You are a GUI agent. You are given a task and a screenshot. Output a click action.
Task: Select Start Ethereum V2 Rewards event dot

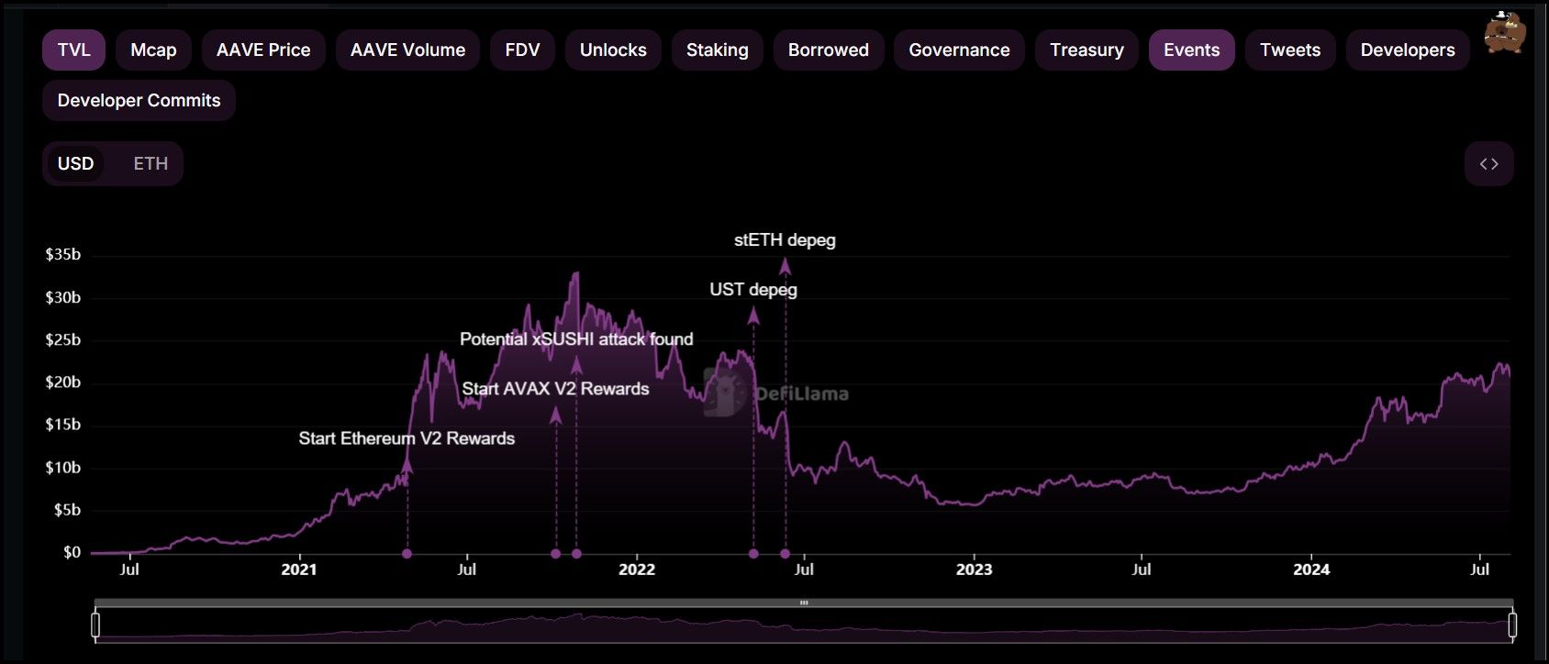(407, 554)
